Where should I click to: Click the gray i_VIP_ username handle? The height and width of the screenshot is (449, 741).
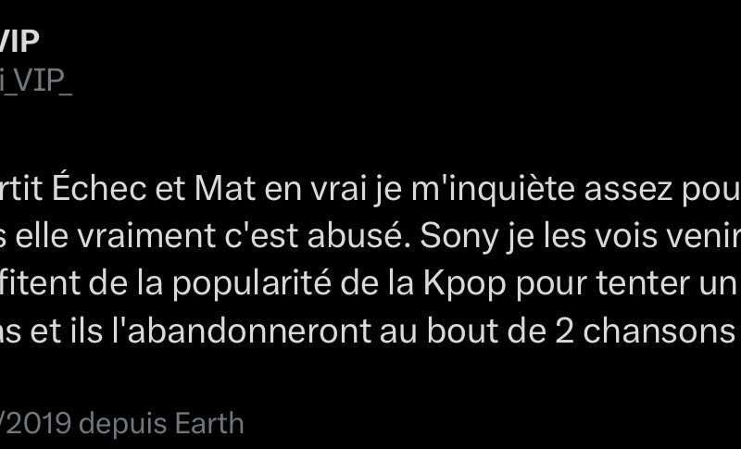pos(36,81)
